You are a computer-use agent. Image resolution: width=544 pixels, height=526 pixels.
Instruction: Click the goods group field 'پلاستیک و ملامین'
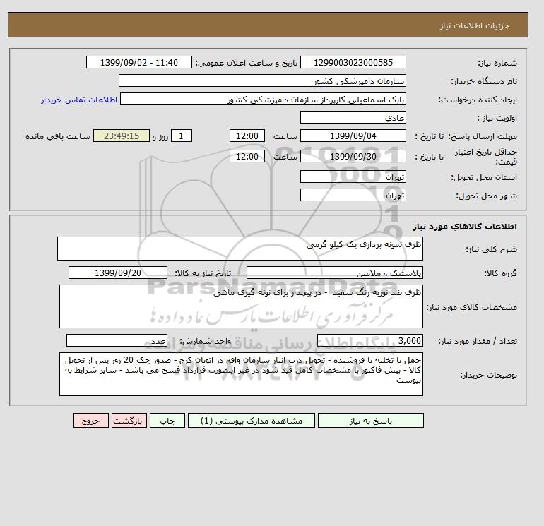335,273
